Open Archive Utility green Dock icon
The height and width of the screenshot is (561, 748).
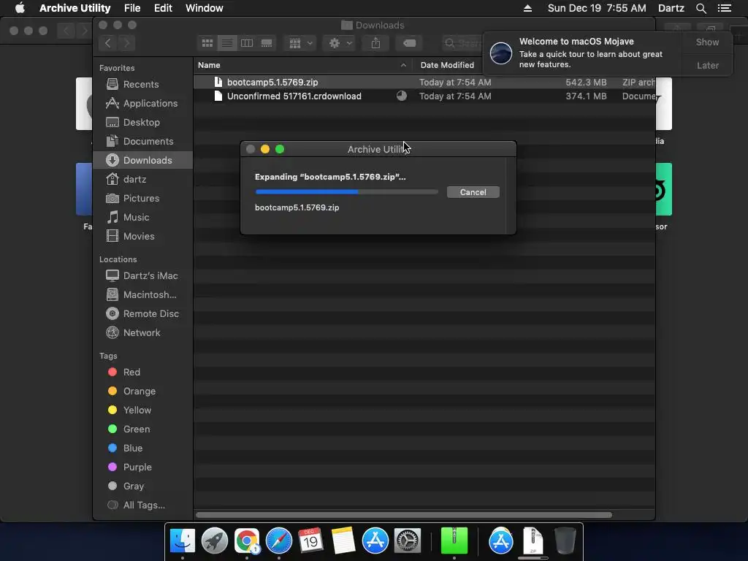[454, 541]
